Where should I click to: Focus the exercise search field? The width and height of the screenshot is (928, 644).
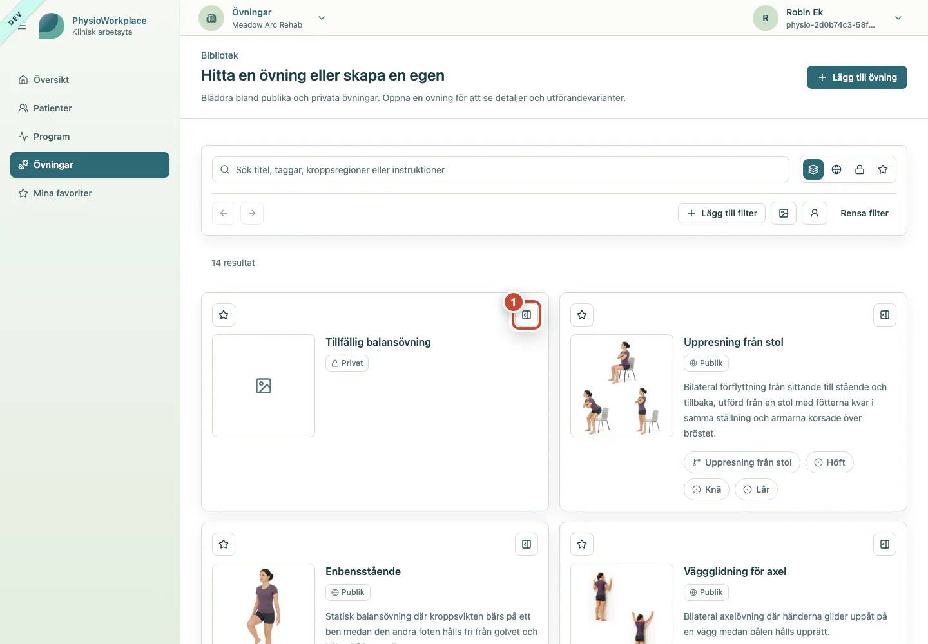(501, 169)
